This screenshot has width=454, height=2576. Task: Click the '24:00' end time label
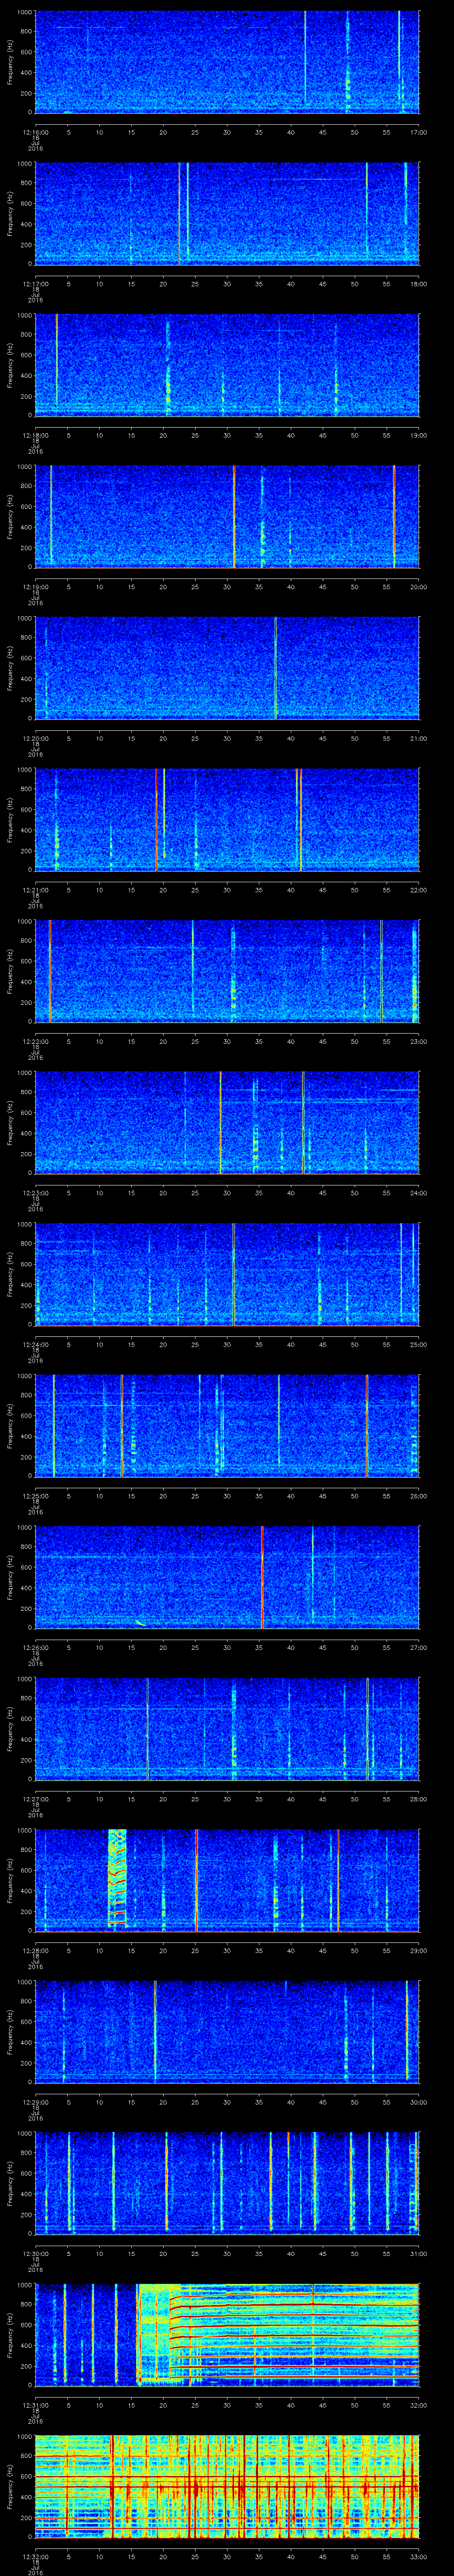click(418, 1192)
